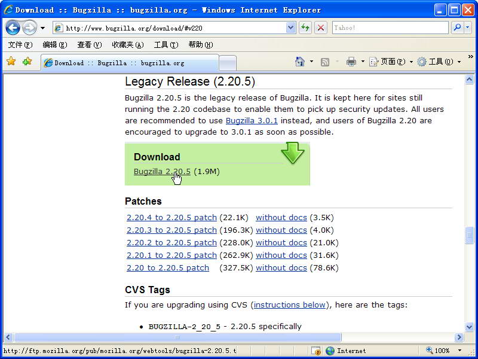Screen dimensions: 478x359
Task: Expand the Print options dropdown arrow
Action: [363, 62]
